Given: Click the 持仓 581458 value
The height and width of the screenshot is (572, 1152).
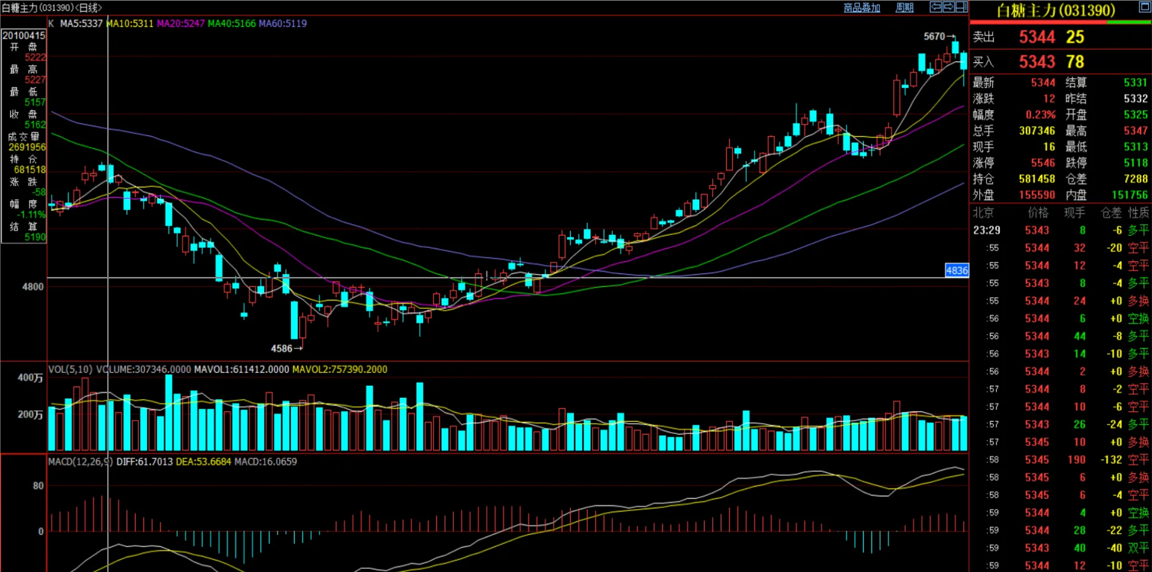Looking at the screenshot, I should [1037, 179].
